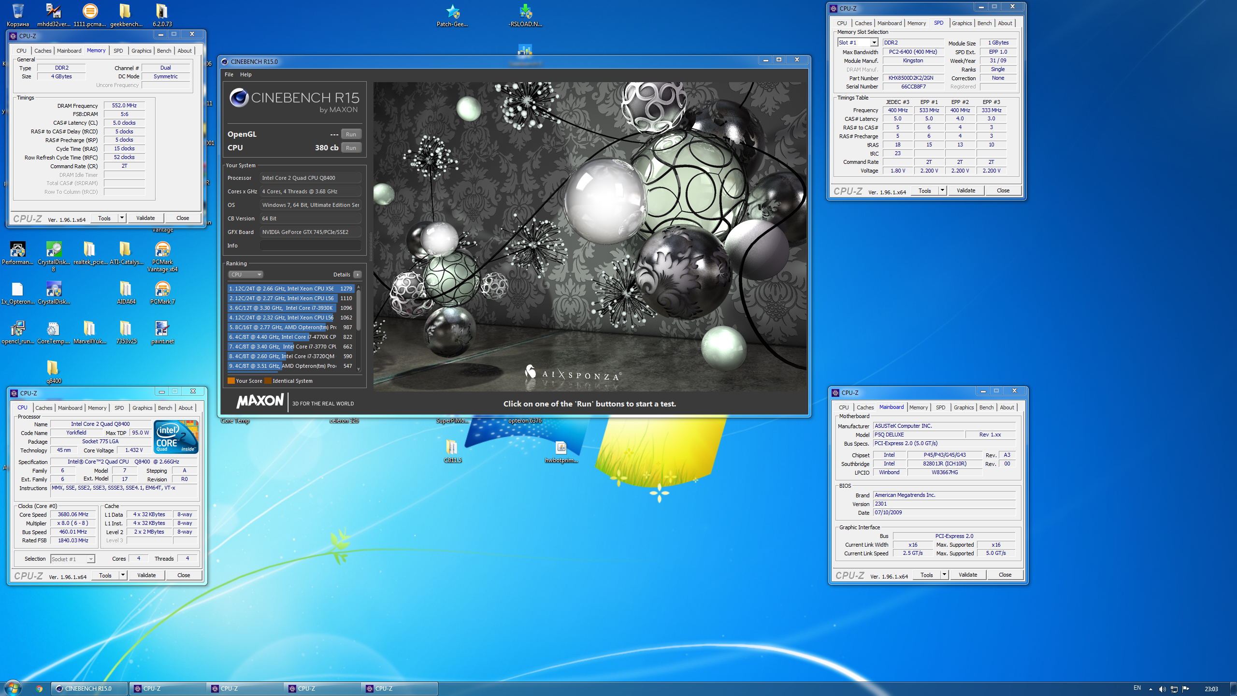Open Tools dropdown arrow in CPU tab CPU-Z window
Image resolution: width=1237 pixels, height=696 pixels.
pyautogui.click(x=123, y=575)
